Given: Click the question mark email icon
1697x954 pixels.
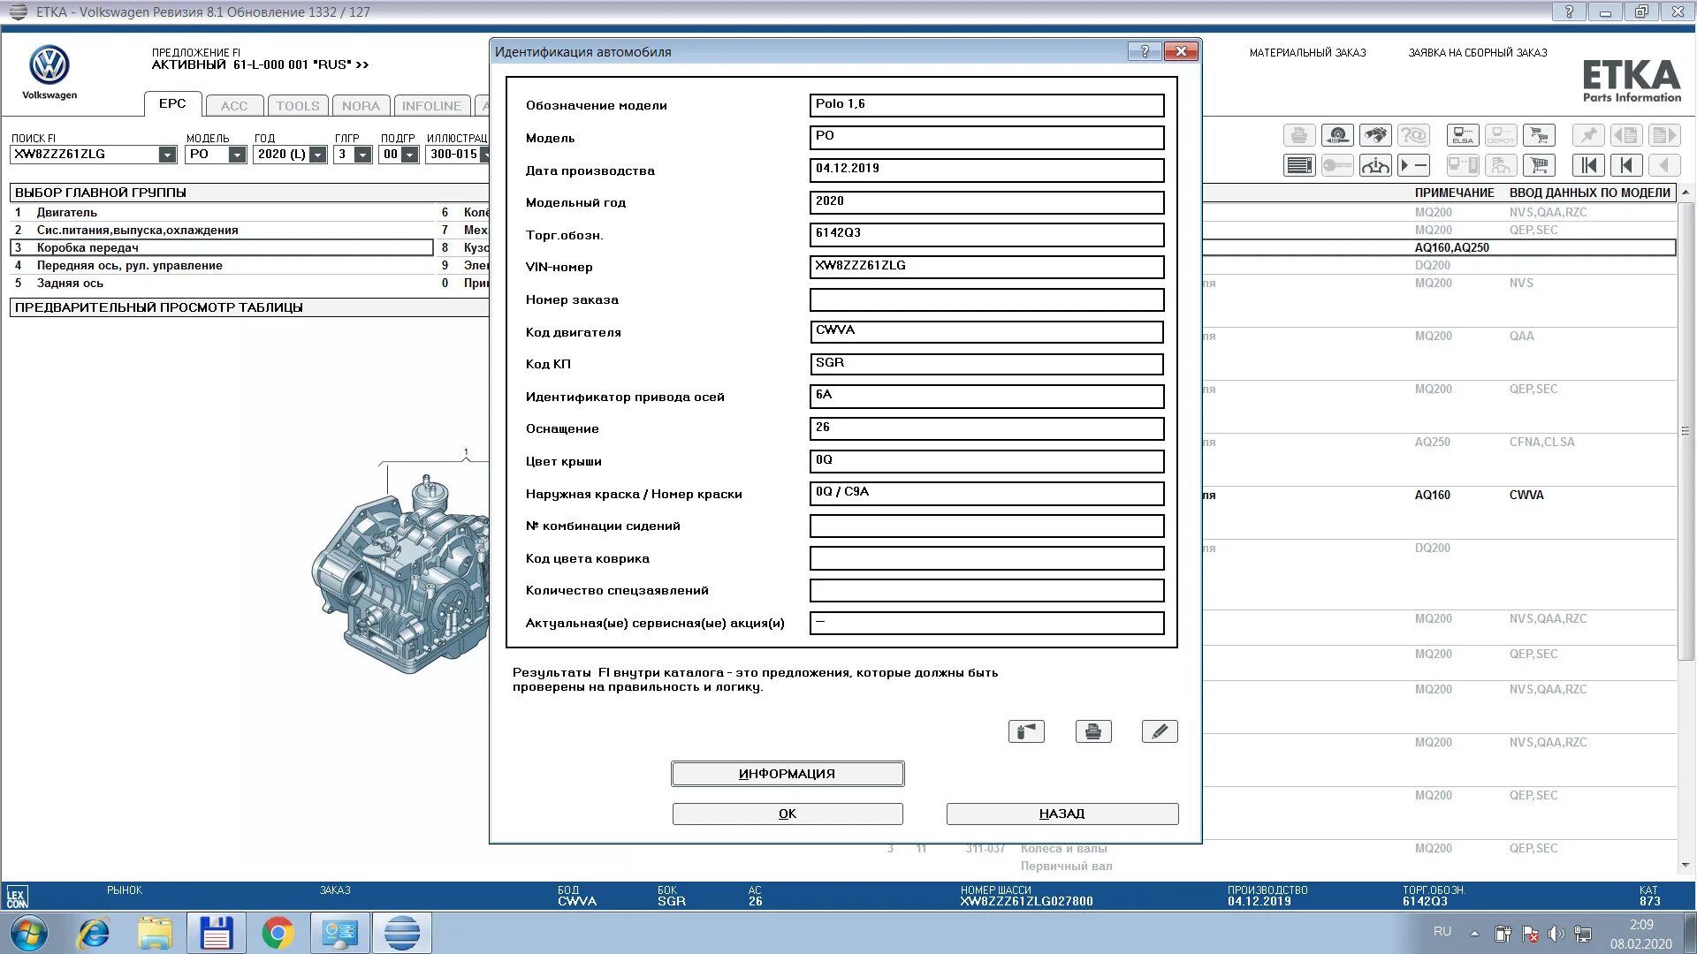Looking at the screenshot, I should [x=1414, y=135].
